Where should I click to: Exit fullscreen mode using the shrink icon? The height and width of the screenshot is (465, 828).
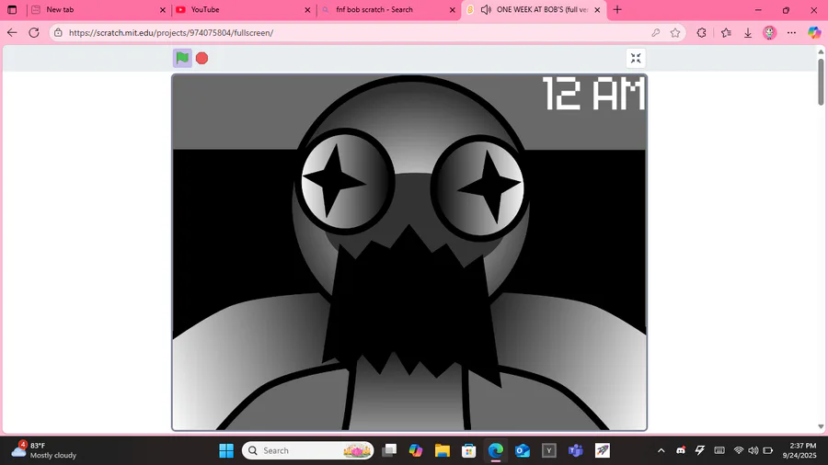[636, 58]
